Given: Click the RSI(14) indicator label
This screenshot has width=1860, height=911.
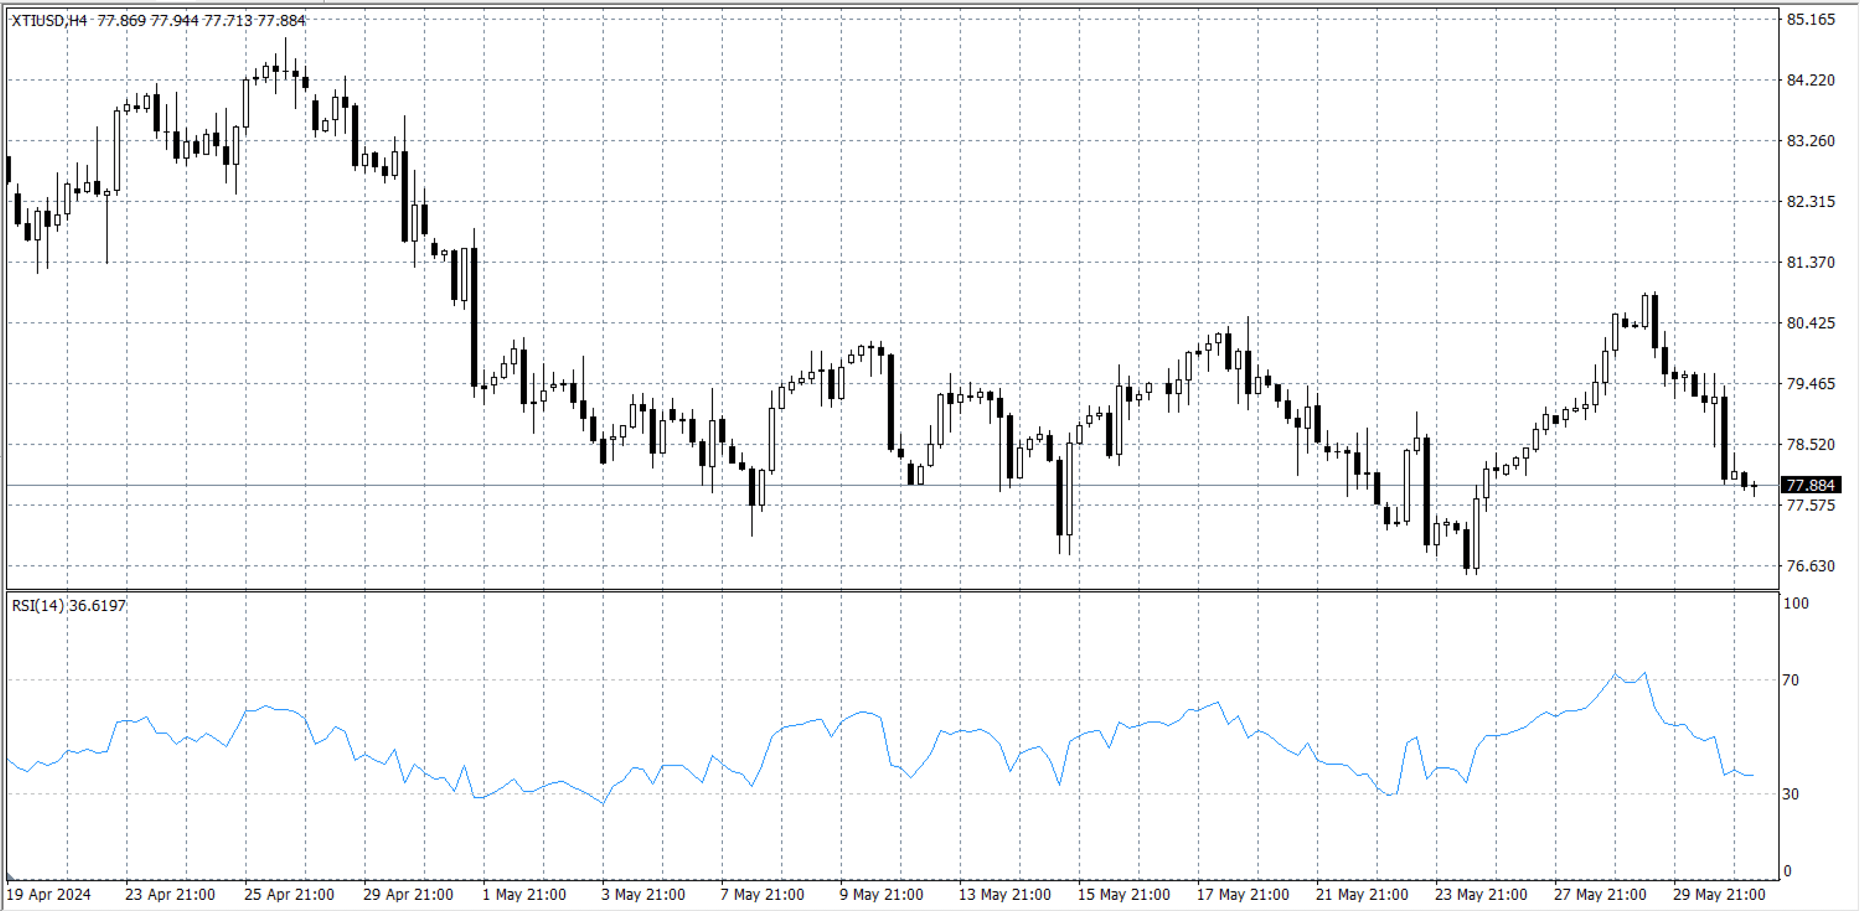Looking at the screenshot, I should point(37,605).
